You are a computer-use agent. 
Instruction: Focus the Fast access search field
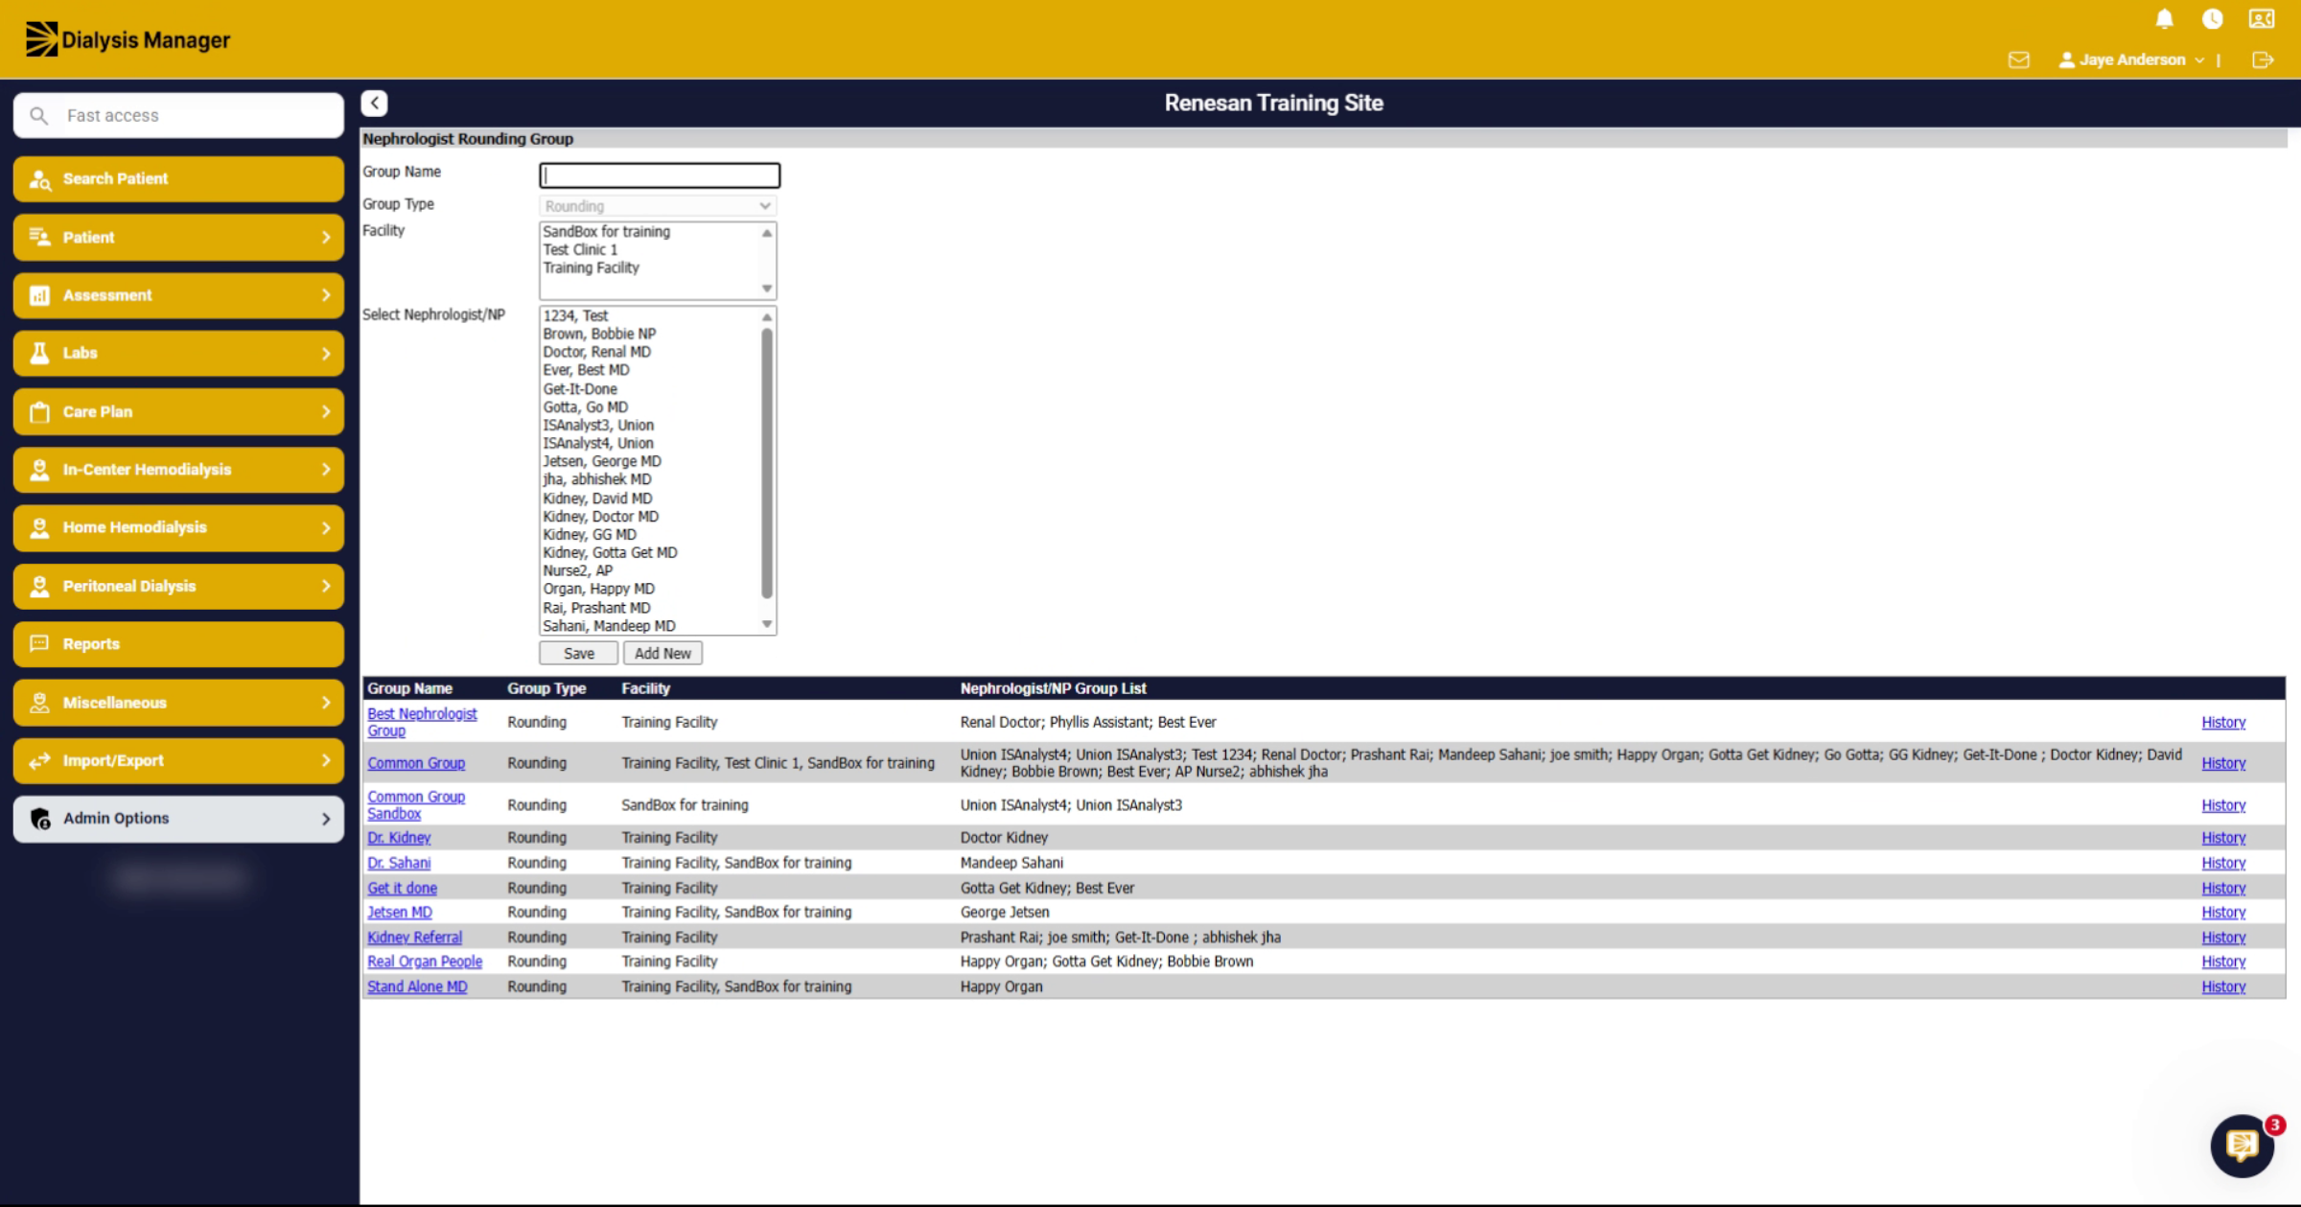(178, 115)
